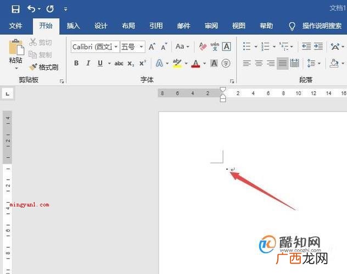Click the 剪切 cut button

coord(41,42)
